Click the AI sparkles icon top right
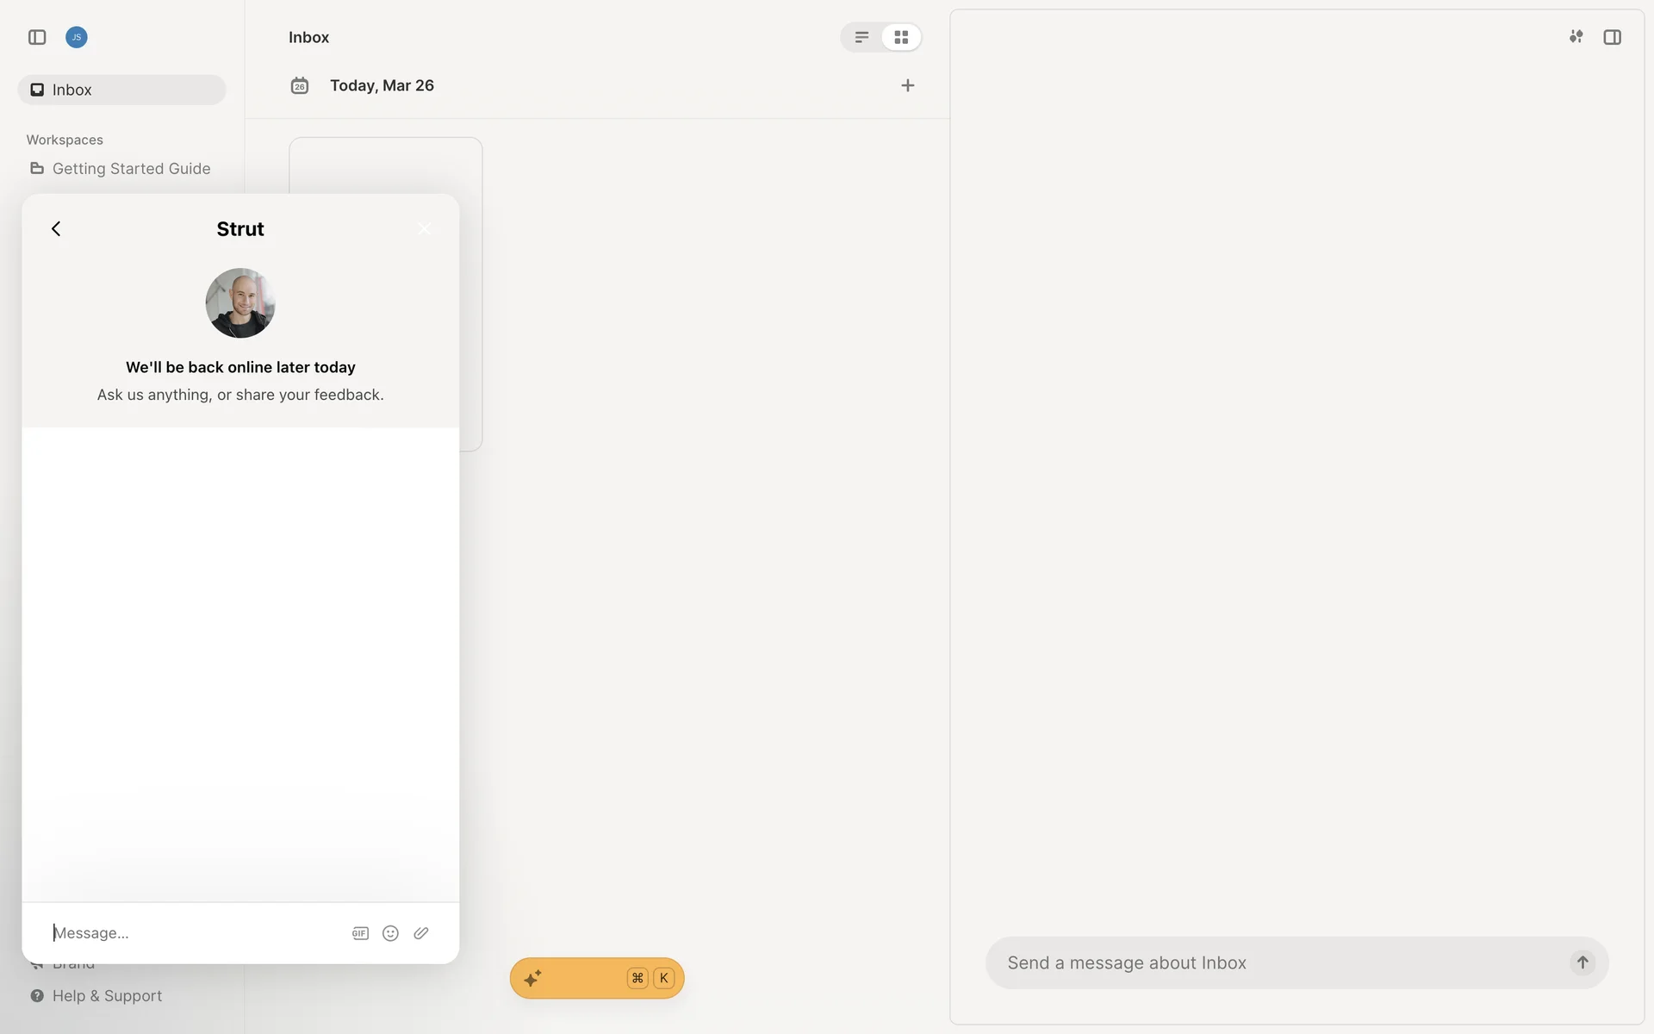Screen dimensions: 1654x1034 click(1576, 37)
